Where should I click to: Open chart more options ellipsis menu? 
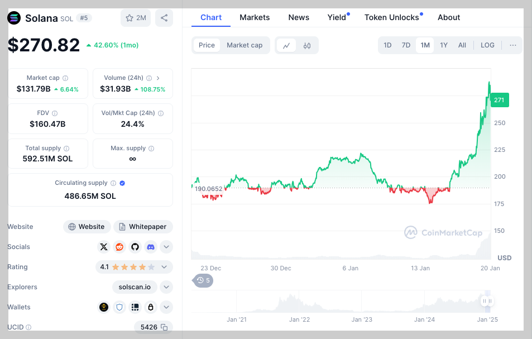click(x=513, y=45)
